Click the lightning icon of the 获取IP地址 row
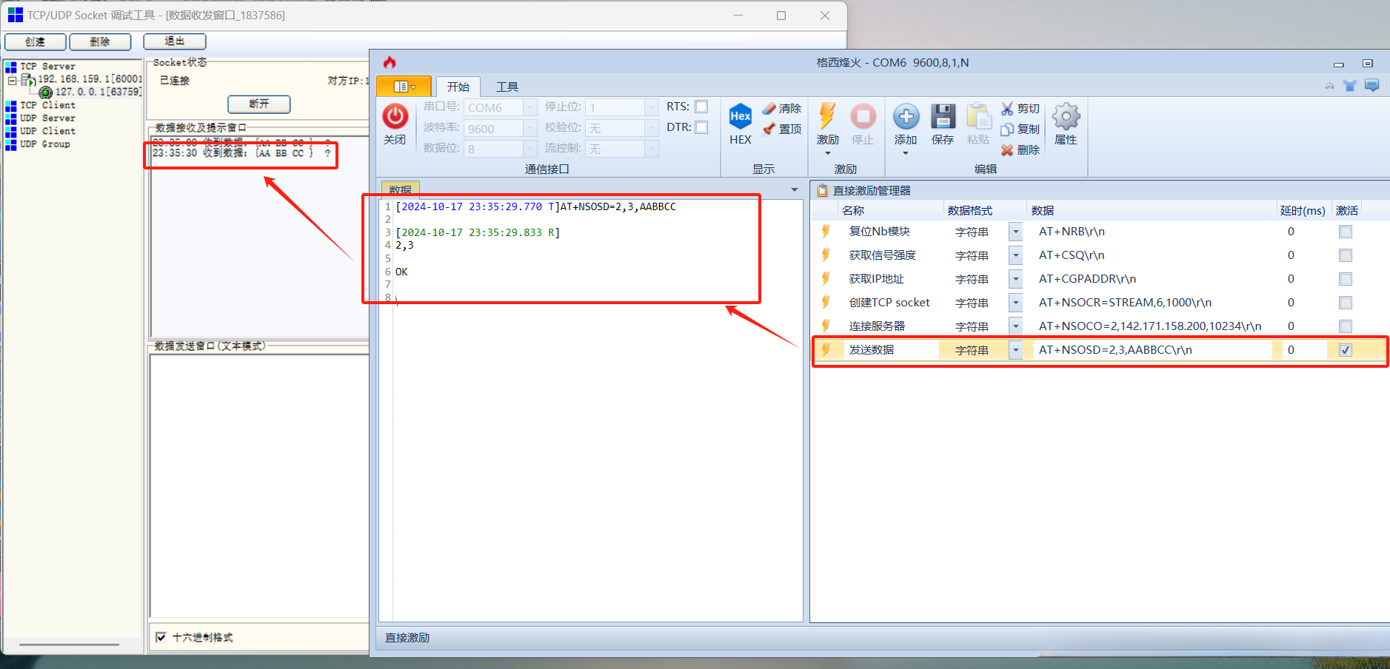 pos(826,279)
